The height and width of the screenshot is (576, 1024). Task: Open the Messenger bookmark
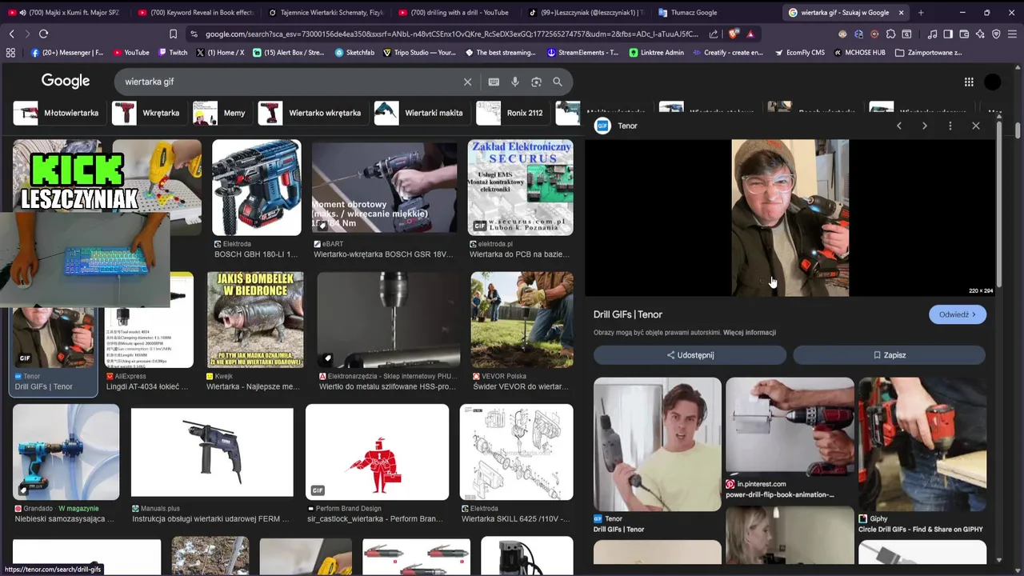(67, 53)
